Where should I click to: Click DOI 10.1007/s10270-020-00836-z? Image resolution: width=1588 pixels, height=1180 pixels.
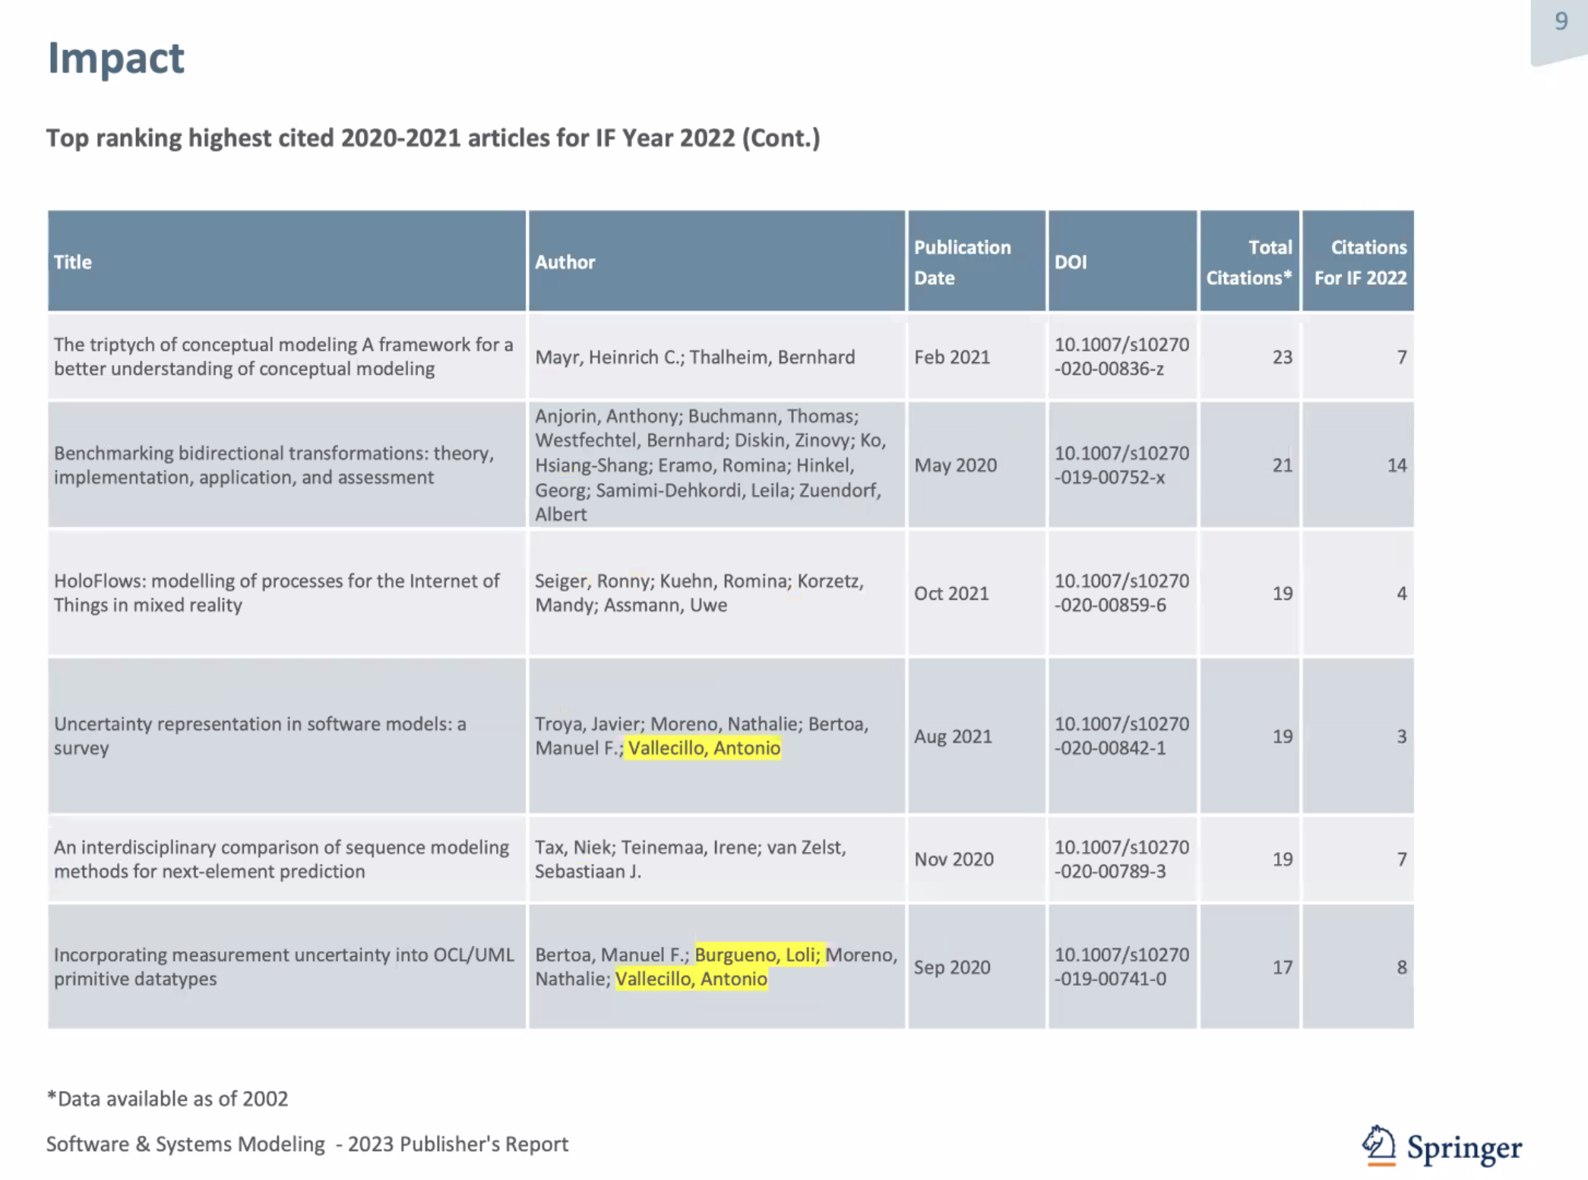click(x=1121, y=356)
